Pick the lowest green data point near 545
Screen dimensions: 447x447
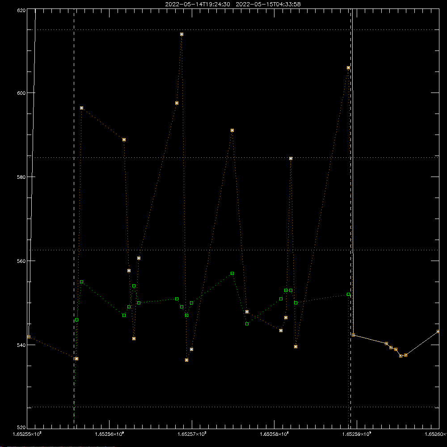(x=247, y=324)
